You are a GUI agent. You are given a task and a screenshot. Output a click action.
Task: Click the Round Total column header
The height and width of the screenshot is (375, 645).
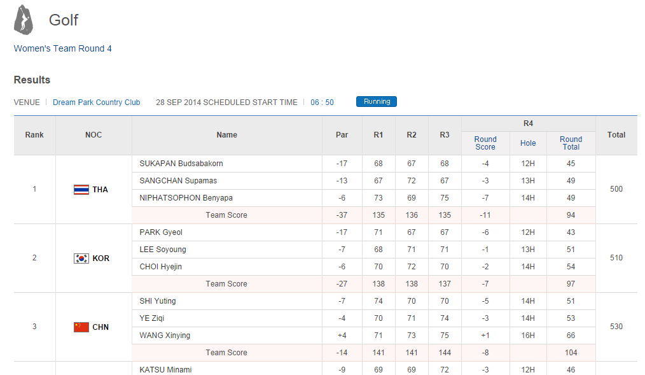(x=571, y=143)
